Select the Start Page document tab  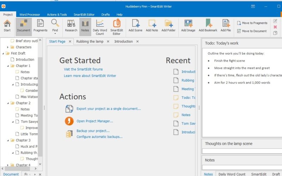[57, 41]
